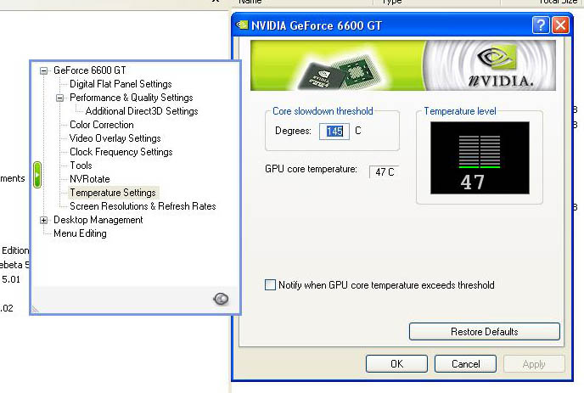Click the help question mark button

(541, 25)
